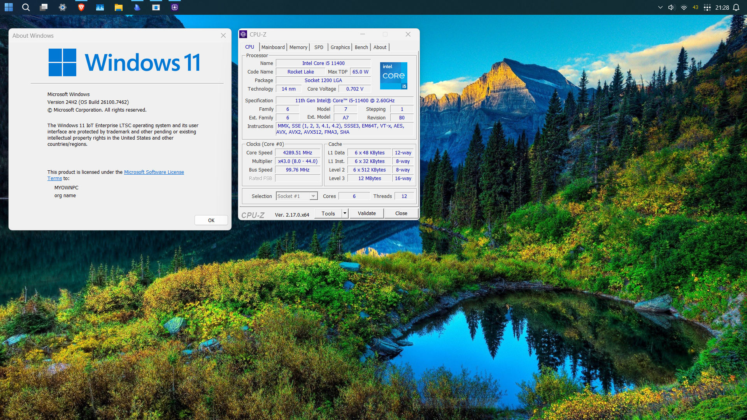Open the Microsoft Software License Terms link
This screenshot has width=747, height=420.
(154, 172)
